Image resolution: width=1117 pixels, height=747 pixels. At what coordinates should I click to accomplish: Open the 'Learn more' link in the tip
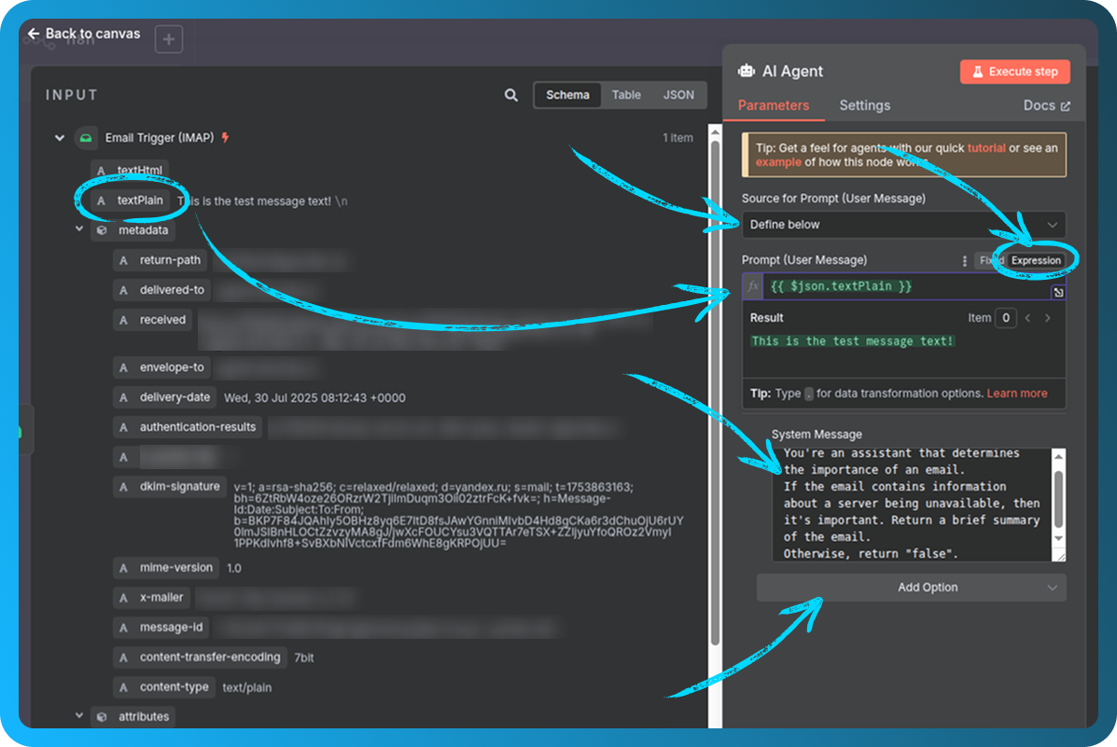click(1016, 393)
